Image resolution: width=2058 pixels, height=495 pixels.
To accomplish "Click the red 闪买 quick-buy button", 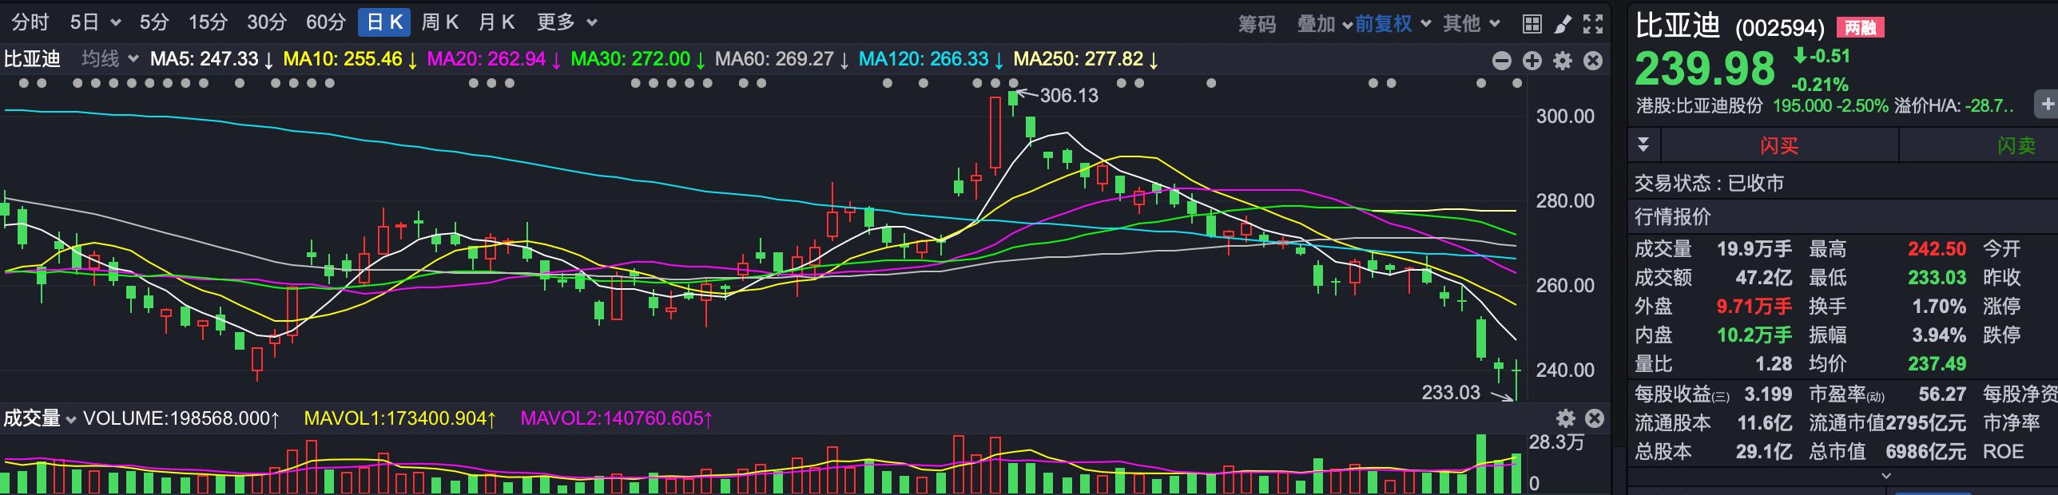I will click(1779, 145).
